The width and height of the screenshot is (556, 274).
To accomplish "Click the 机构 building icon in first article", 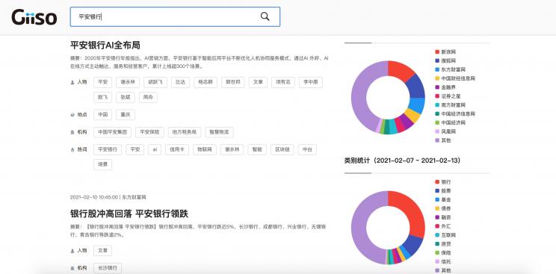I will pyautogui.click(x=72, y=132).
